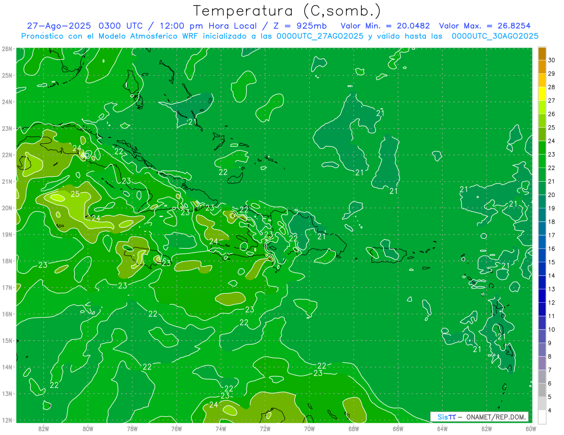Click the color scale value 27
564x435 pixels.
pyautogui.click(x=552, y=101)
